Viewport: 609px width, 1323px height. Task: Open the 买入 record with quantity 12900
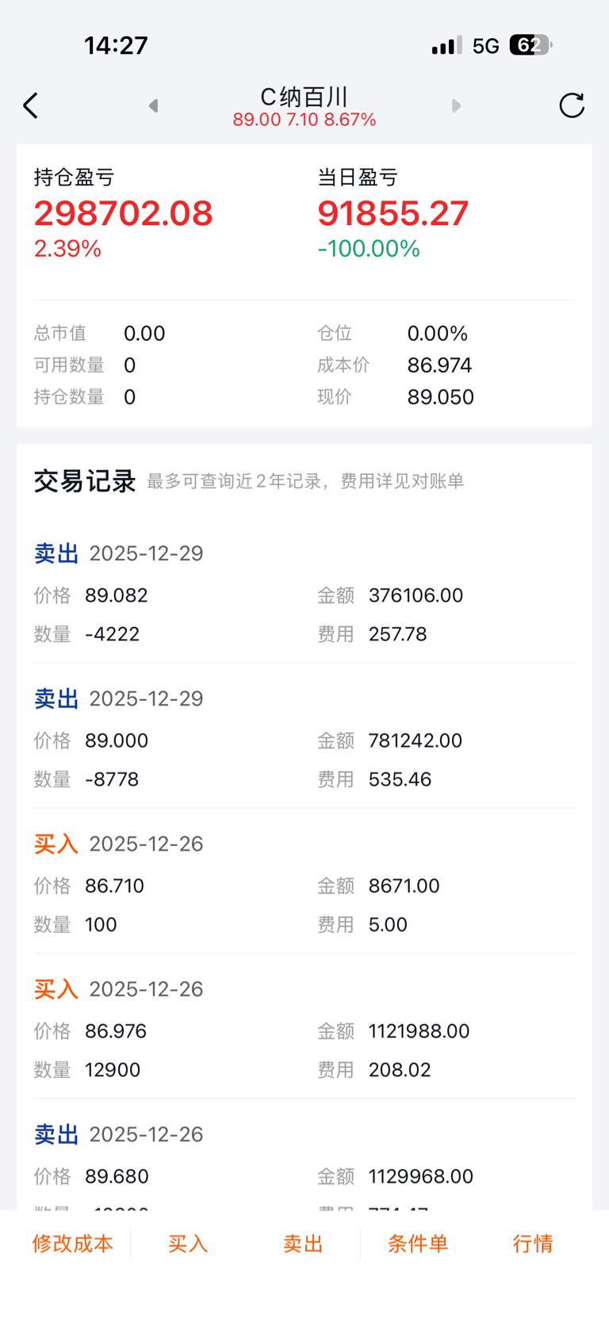coord(304,1030)
